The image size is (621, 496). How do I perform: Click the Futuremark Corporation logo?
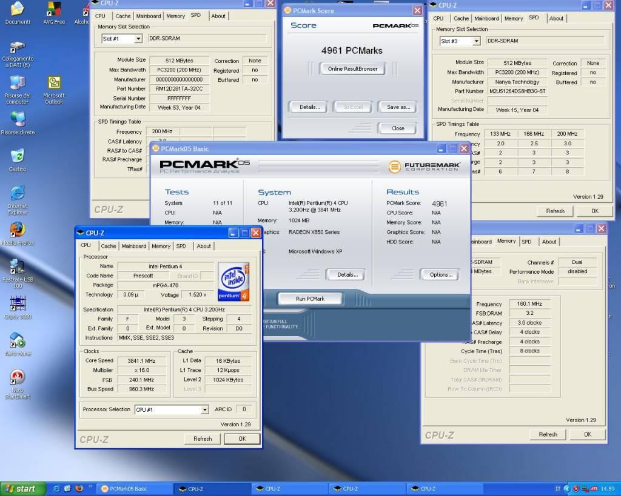click(424, 167)
